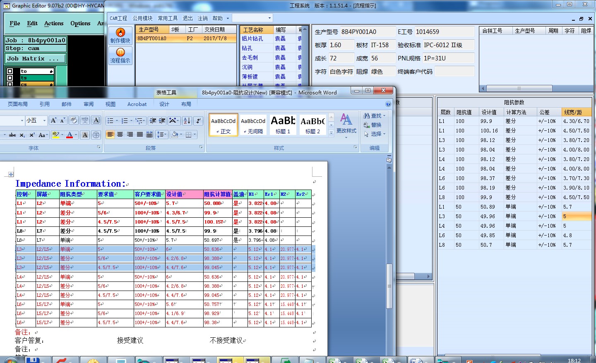Screen dimensions: 596x363
Task: Open the 流程指示 module icon
Action: coord(120,55)
